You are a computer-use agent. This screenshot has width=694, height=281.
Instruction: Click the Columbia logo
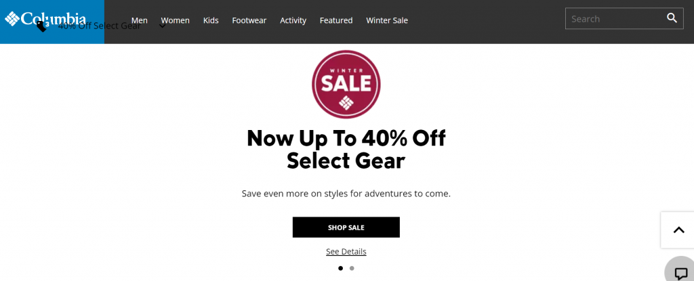coord(45,18)
